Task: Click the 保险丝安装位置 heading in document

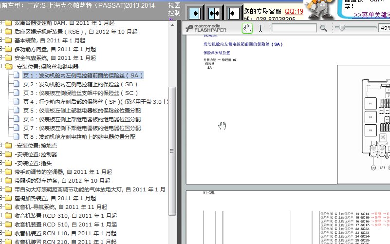Action: pos(217,53)
